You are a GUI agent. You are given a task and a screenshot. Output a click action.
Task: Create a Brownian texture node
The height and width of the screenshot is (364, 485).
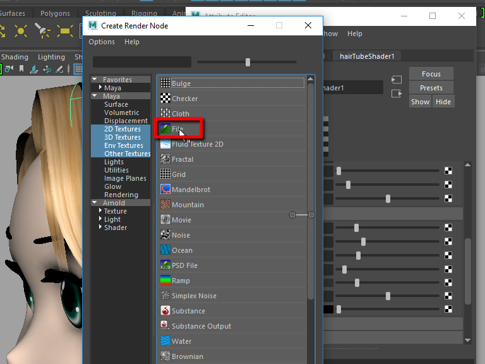(x=232, y=356)
